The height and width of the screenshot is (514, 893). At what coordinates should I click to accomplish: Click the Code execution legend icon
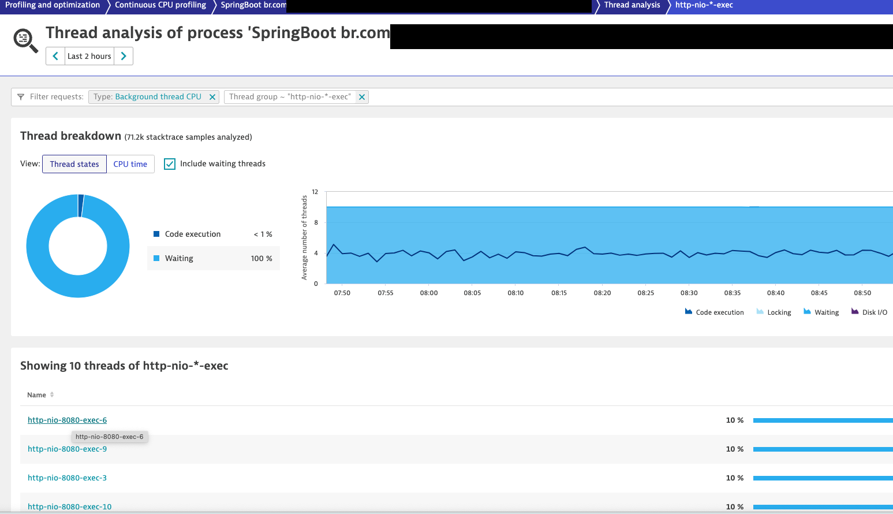click(x=688, y=311)
